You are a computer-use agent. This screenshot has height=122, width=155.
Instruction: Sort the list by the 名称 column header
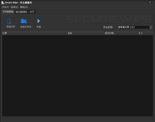tap(85, 33)
